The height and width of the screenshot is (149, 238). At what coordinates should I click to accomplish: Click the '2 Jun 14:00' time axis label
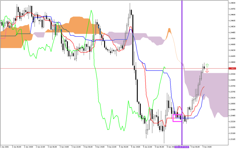tap(29, 147)
